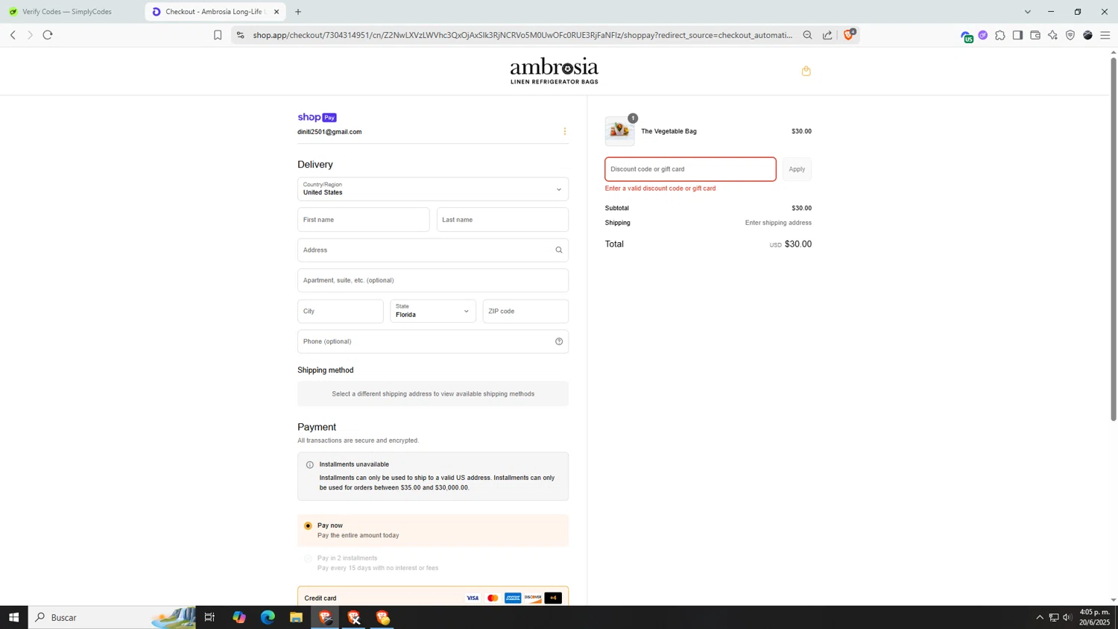Click the Installments unavailable info icon
Viewport: 1118px width, 629px height.
[x=310, y=465]
